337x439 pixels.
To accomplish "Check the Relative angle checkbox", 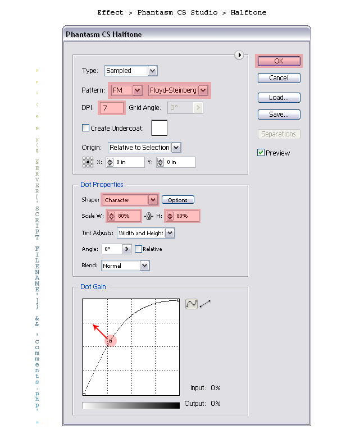I will tap(138, 249).
